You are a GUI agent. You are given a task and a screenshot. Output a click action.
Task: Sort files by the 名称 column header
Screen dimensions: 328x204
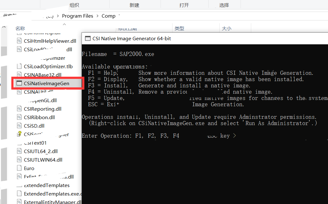pos(20,28)
